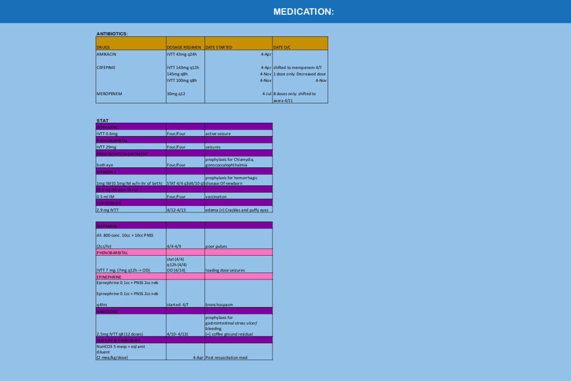Click the FUROSEMIDE header row
This screenshot has width=571, height=381.
(184, 203)
